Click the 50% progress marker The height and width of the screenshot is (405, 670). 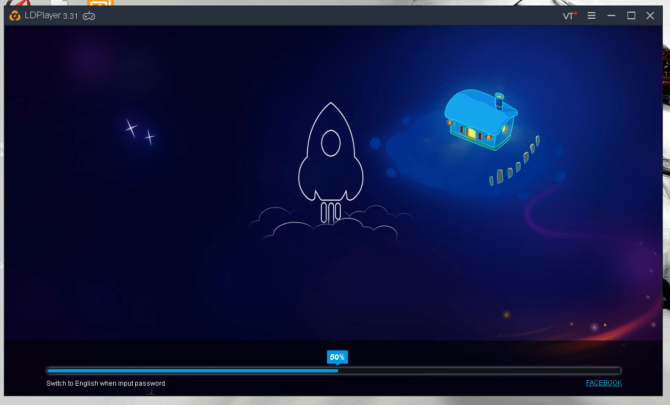(337, 358)
